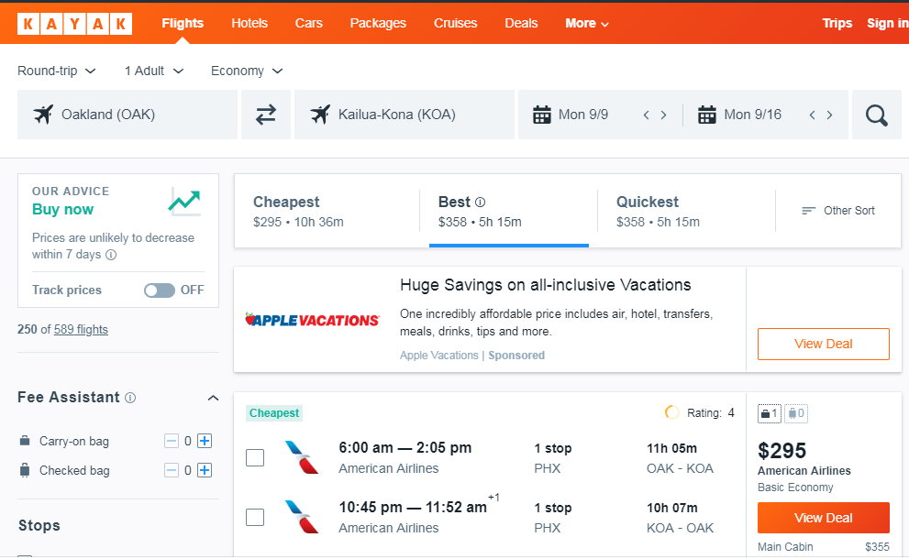Image resolution: width=909 pixels, height=559 pixels.
Task: Click the KAYAK logo
Action: (x=75, y=24)
